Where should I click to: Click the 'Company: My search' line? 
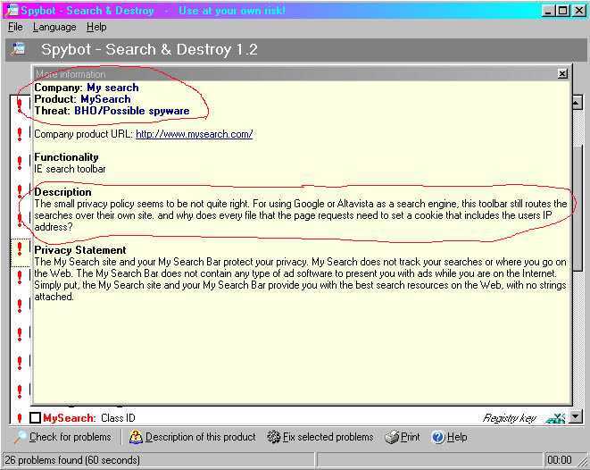click(87, 88)
